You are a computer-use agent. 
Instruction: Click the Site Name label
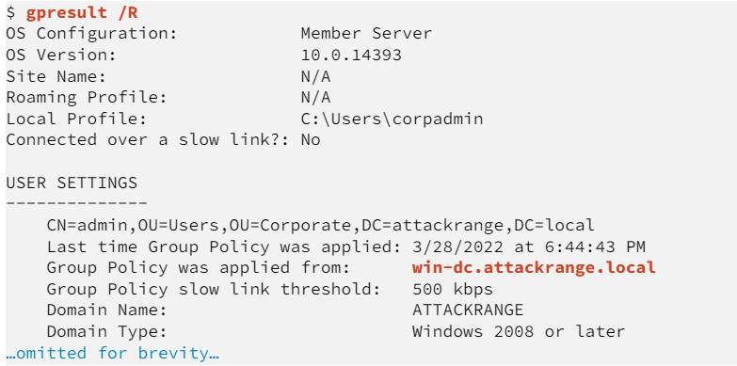click(x=56, y=76)
